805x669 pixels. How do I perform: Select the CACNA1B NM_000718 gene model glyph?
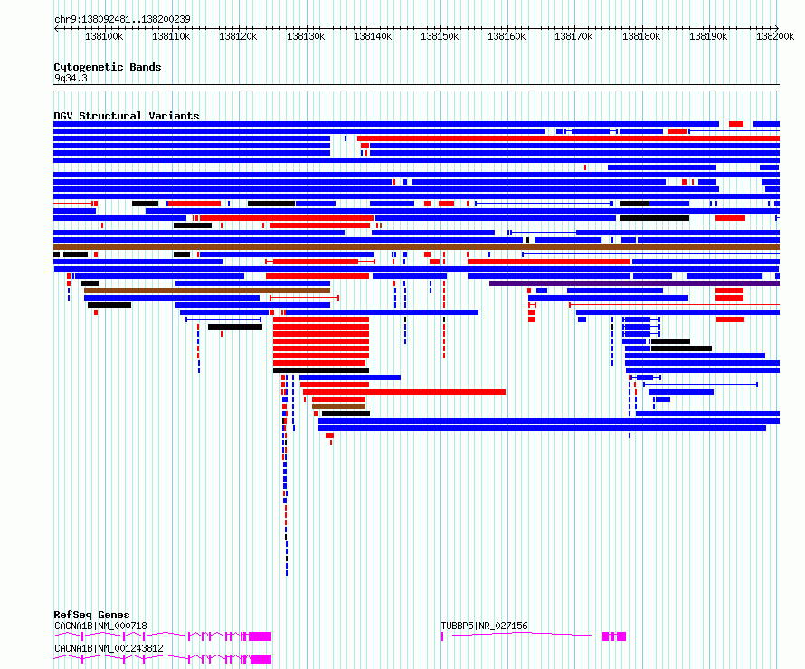(163, 636)
